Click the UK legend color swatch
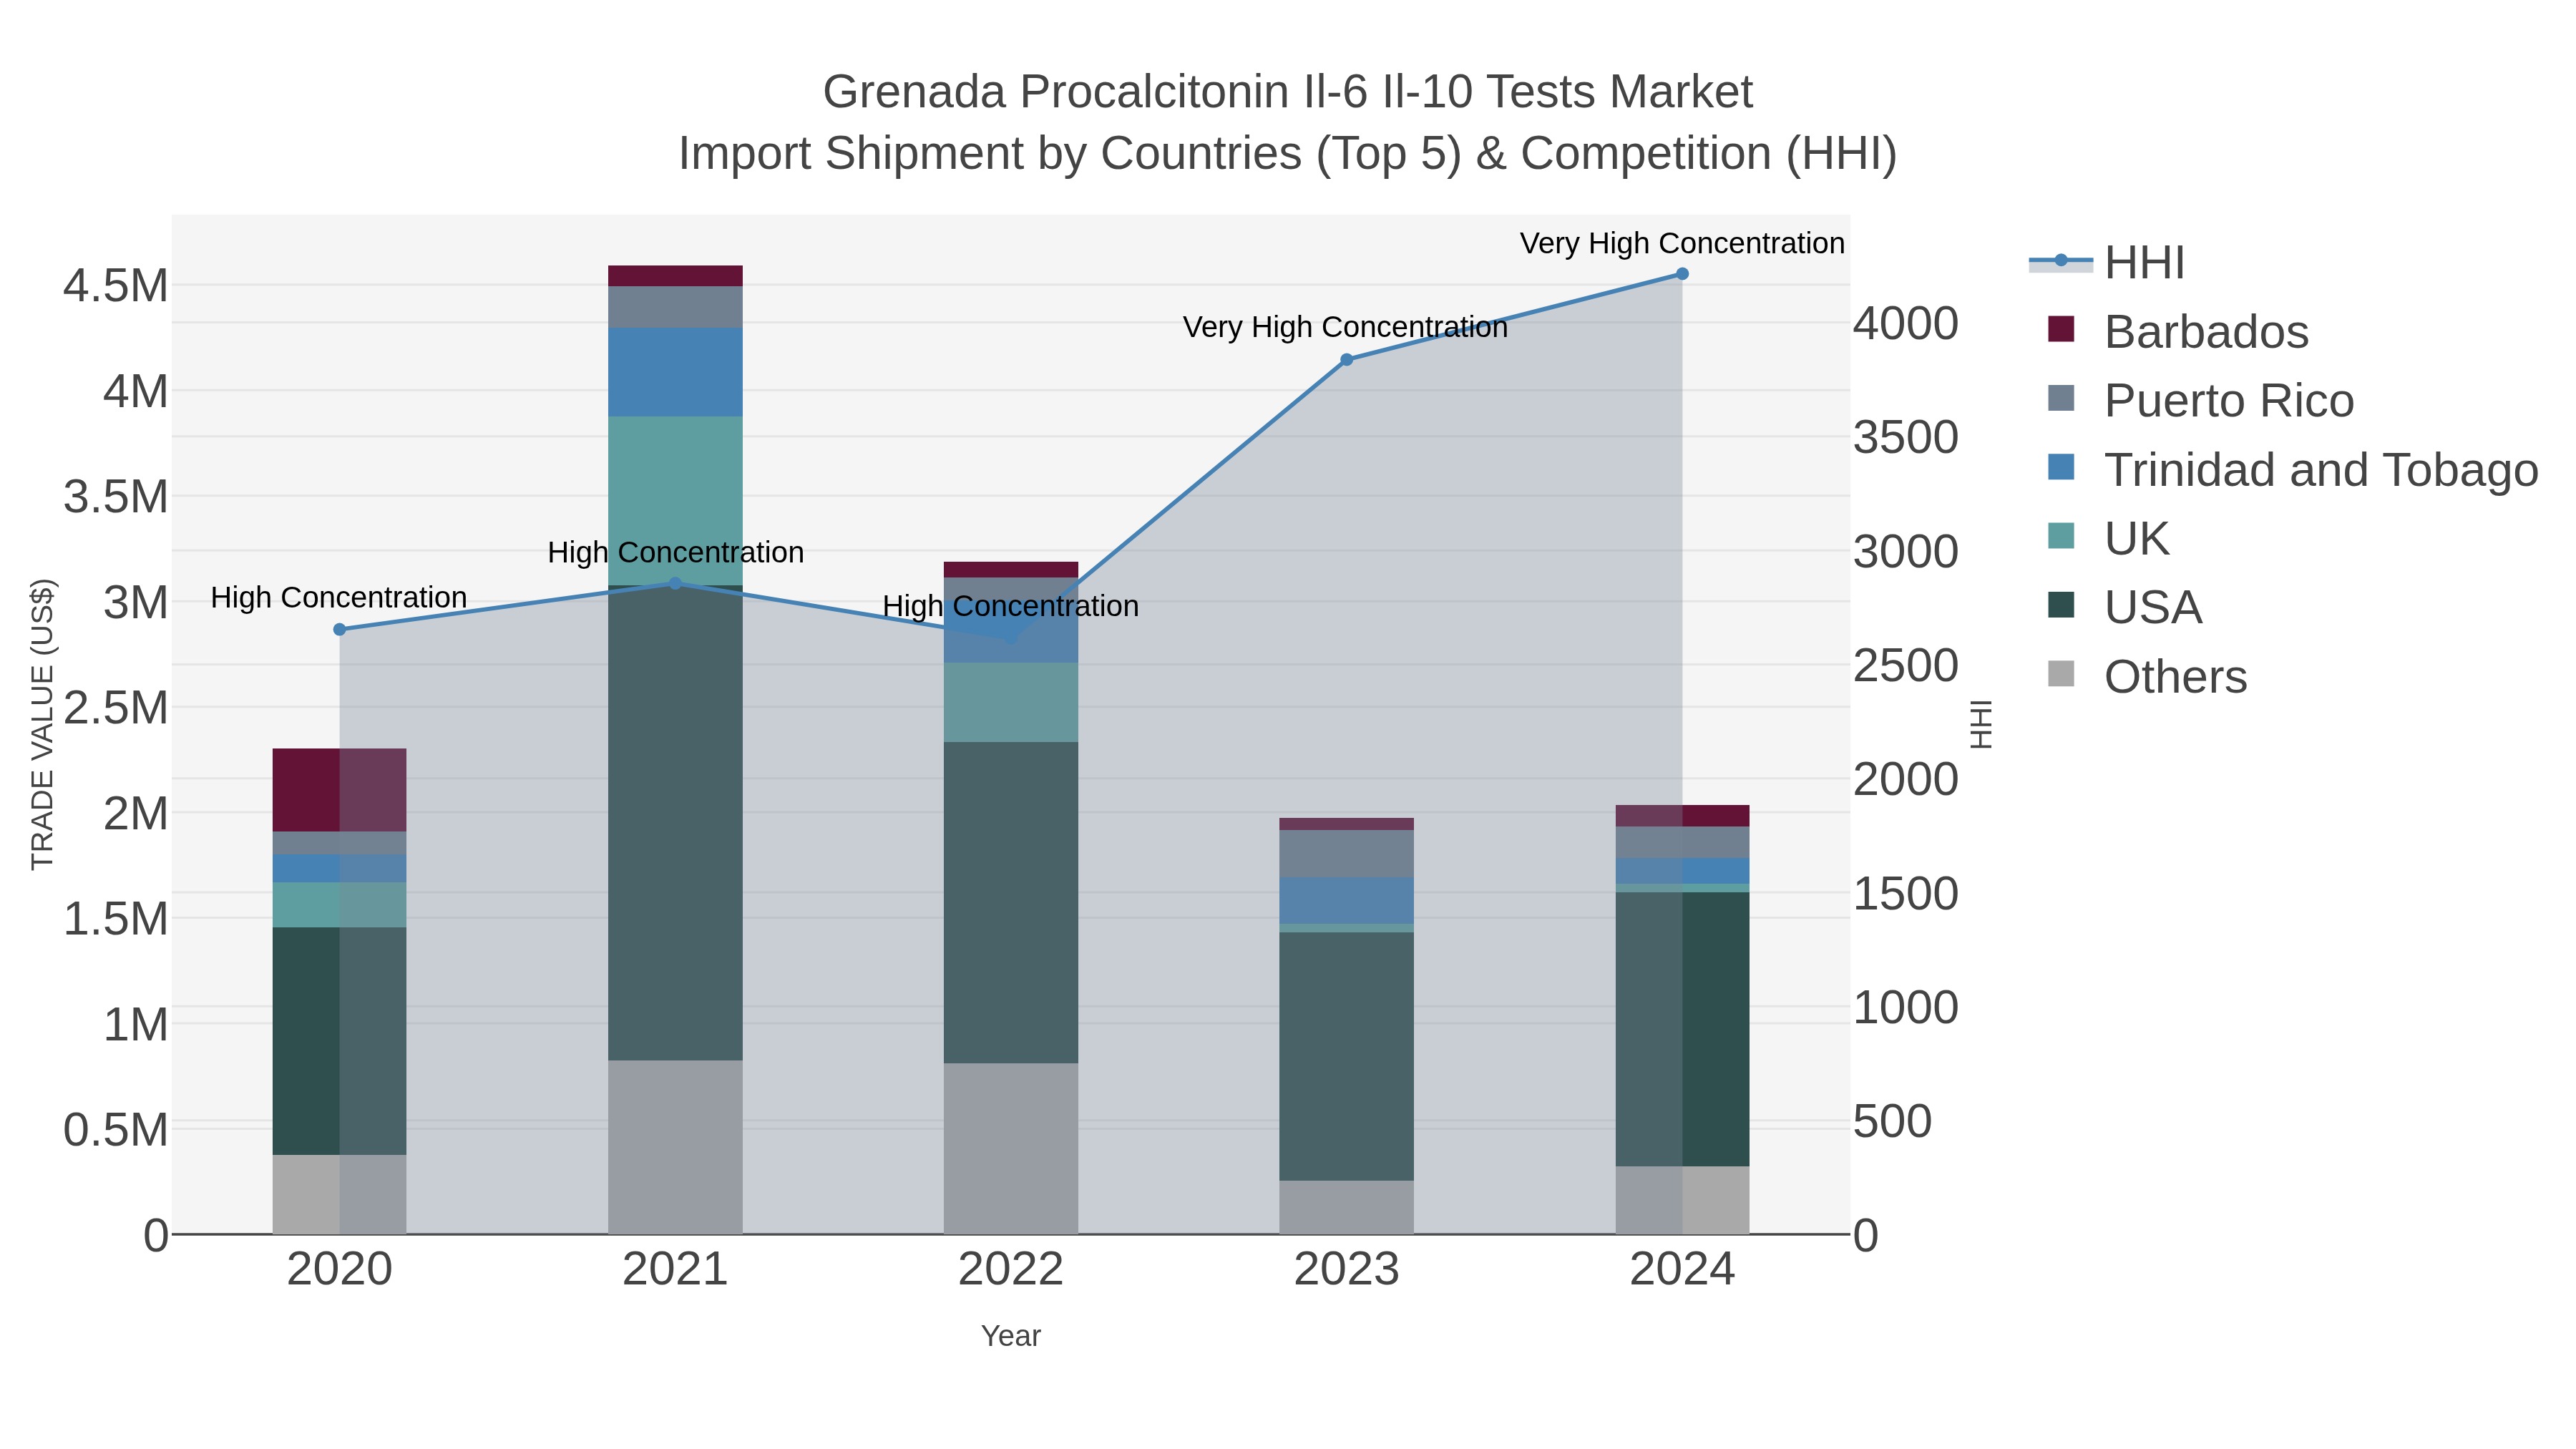This screenshot has width=2576, height=1449. pos(2061,537)
